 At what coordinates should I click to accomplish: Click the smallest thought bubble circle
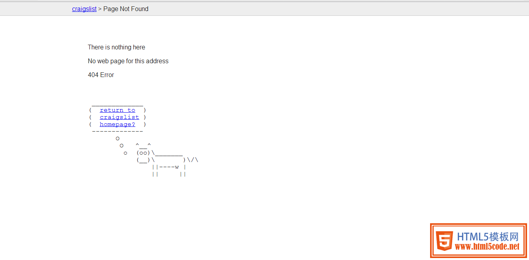coord(125,153)
